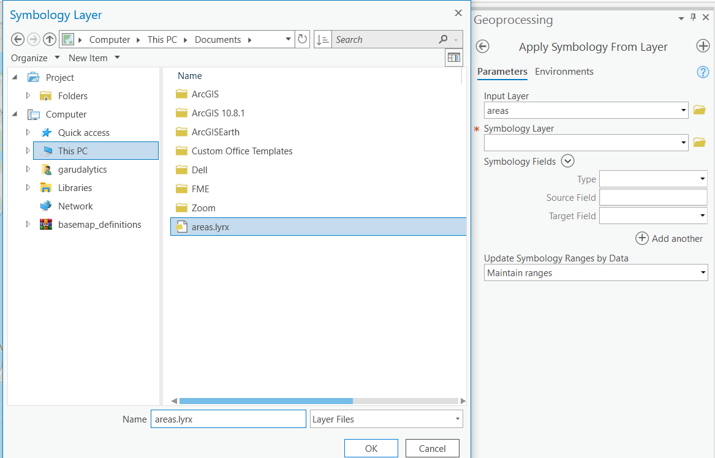The width and height of the screenshot is (715, 458).
Task: Click Add another symbology field
Action: [x=669, y=238]
